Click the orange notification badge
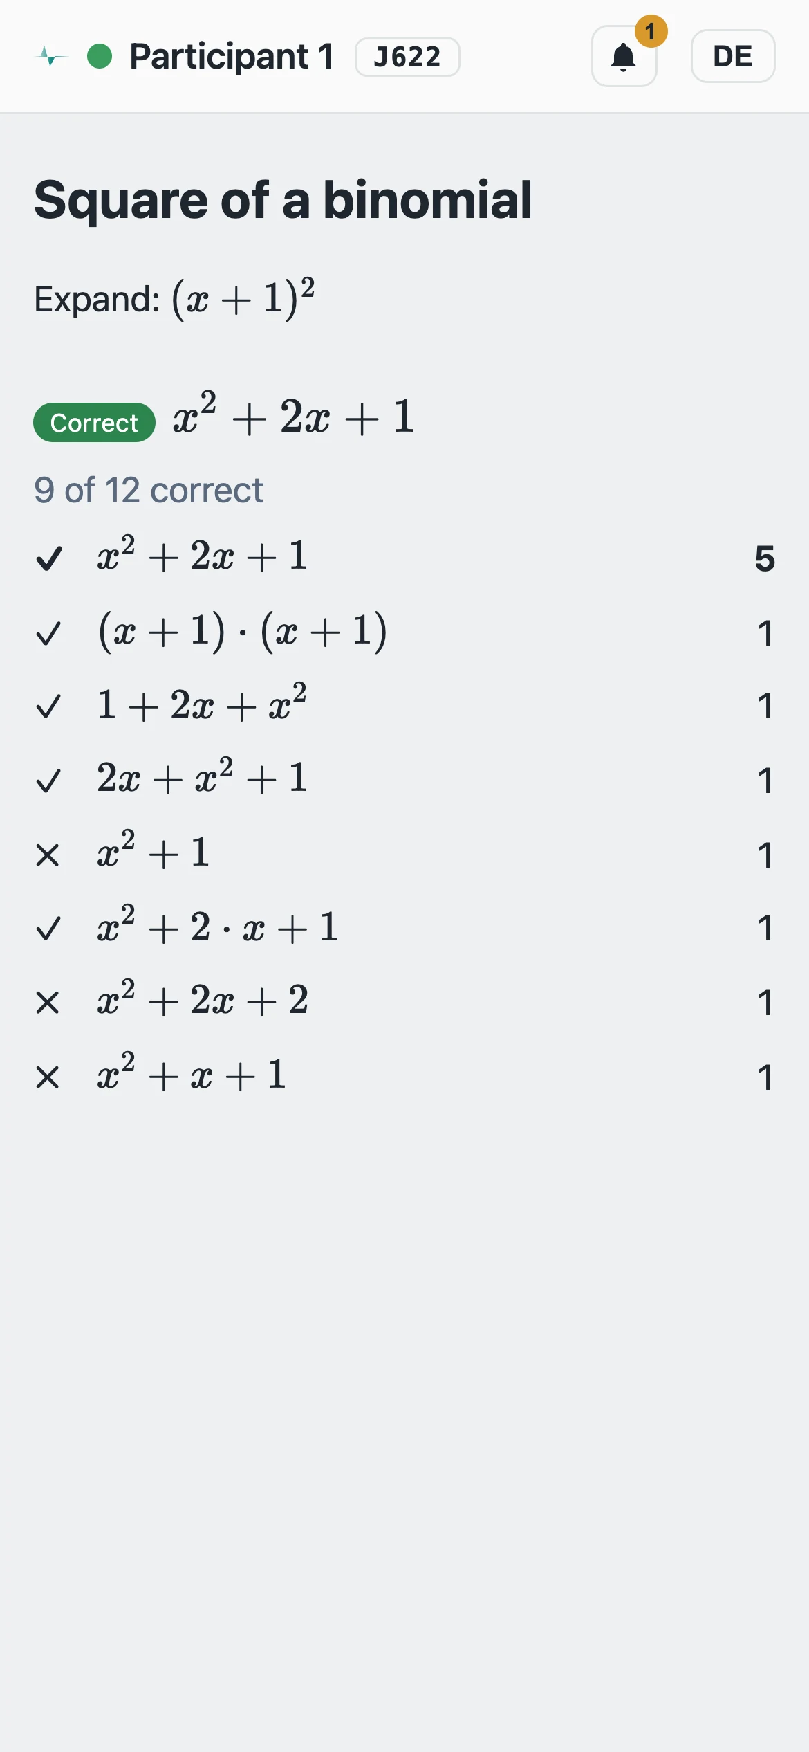The height and width of the screenshot is (1752, 809). pos(651,31)
